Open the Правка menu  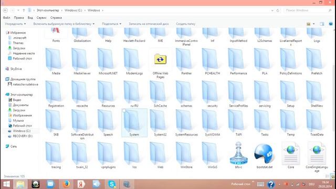coord(19,17)
